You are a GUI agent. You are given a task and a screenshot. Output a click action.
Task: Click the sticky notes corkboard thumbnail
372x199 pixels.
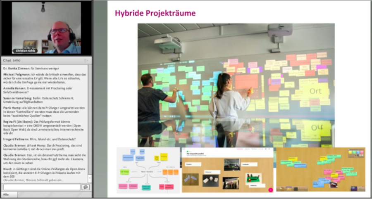(321, 169)
